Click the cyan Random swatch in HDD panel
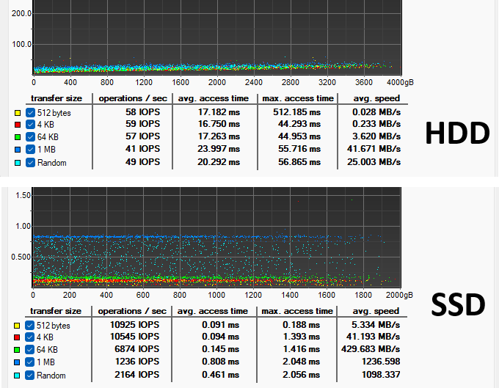 (18, 163)
